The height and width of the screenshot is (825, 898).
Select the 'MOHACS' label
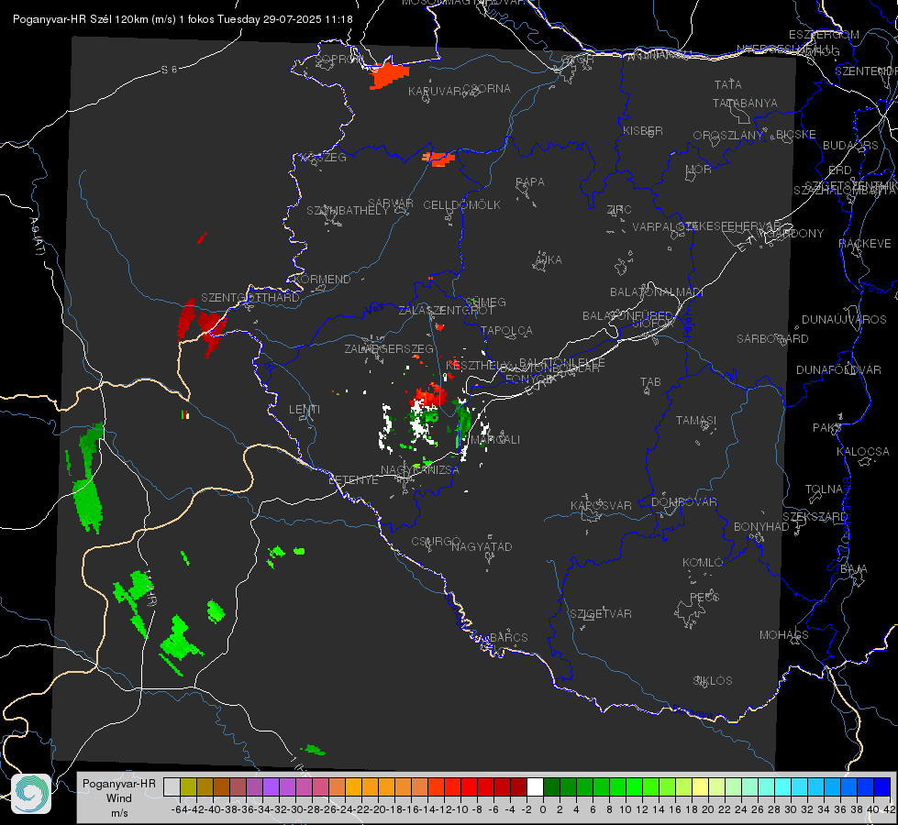783,635
